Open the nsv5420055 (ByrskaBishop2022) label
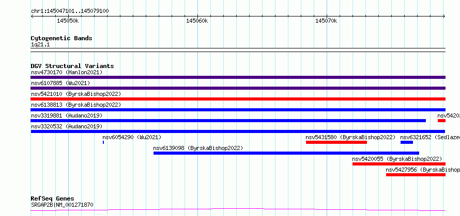This screenshot has width=460, height=216. point(397,159)
